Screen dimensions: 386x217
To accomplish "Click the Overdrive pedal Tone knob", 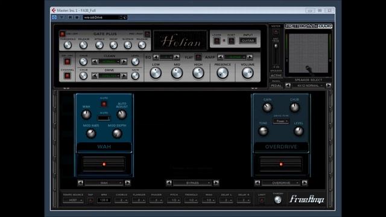I will pyautogui.click(x=263, y=131).
